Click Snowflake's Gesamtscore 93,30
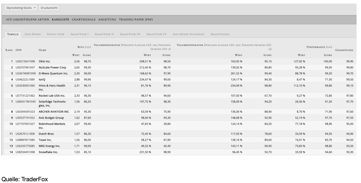Screen dimensions: 361x183 349,152
